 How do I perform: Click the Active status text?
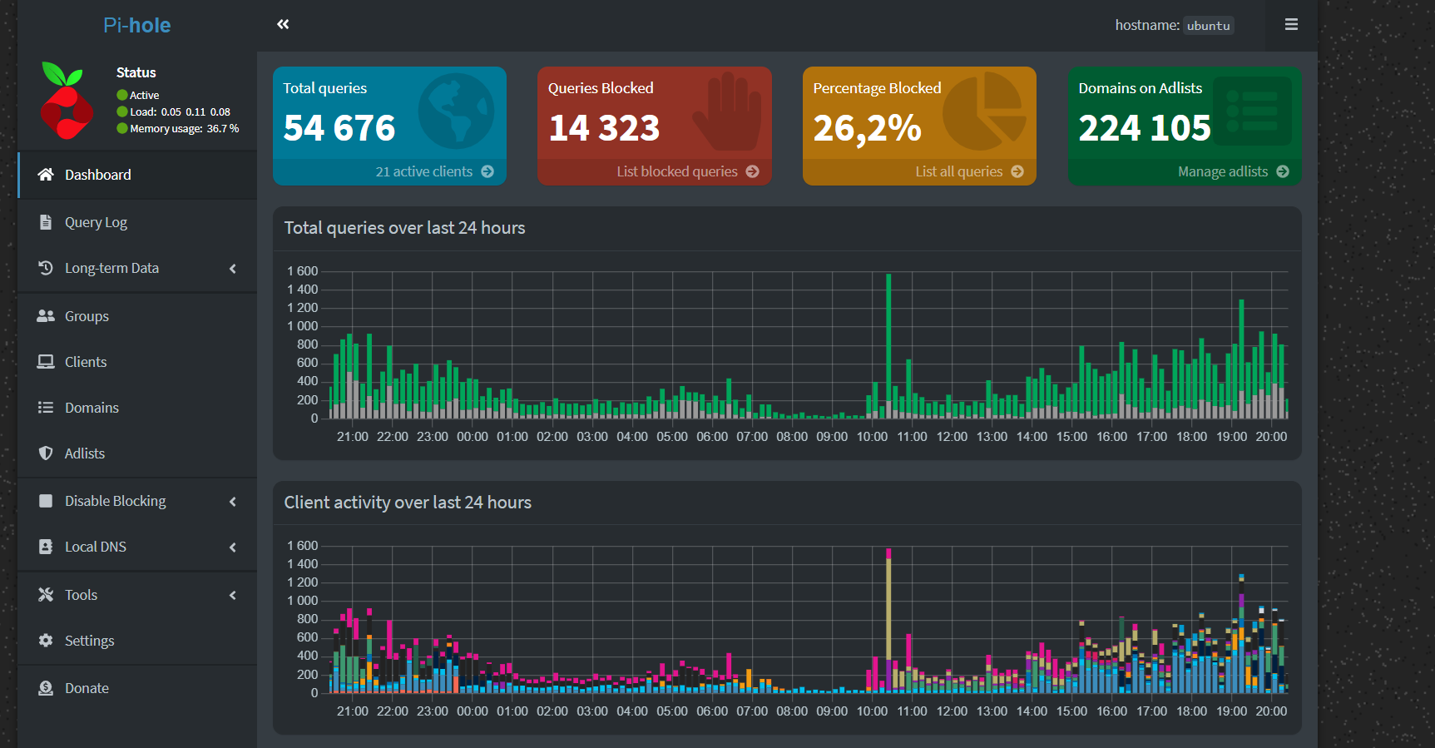pos(144,96)
